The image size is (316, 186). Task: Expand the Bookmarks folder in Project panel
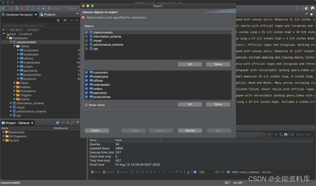4,132
